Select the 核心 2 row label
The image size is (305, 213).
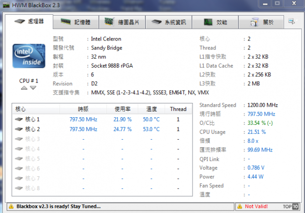click(32, 129)
